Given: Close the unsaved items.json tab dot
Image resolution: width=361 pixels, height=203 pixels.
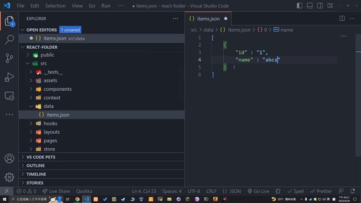Looking at the screenshot, I should click(226, 19).
